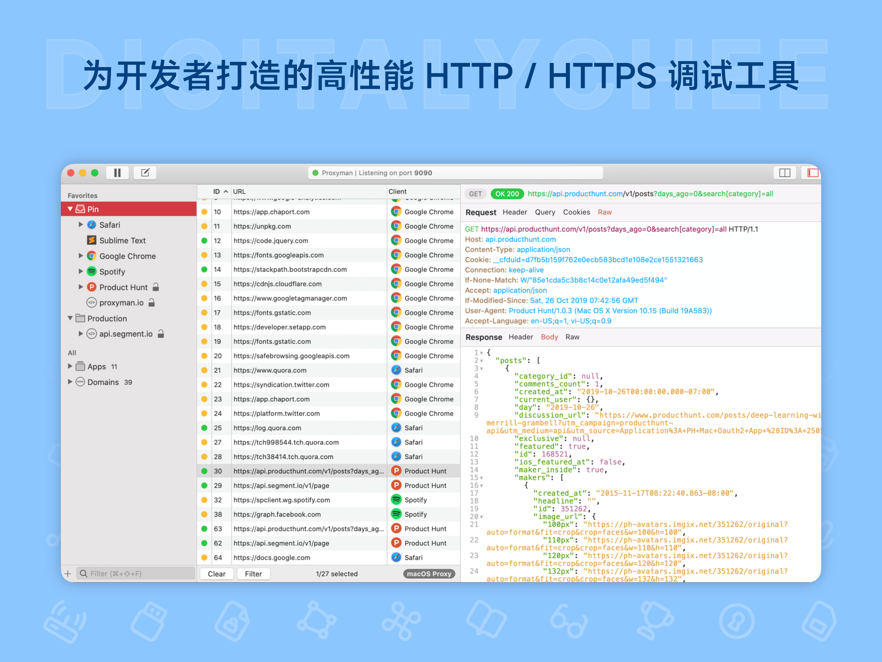Viewport: 882px width, 662px height.
Task: Open the request Cookies tab
Action: pyautogui.click(x=577, y=212)
